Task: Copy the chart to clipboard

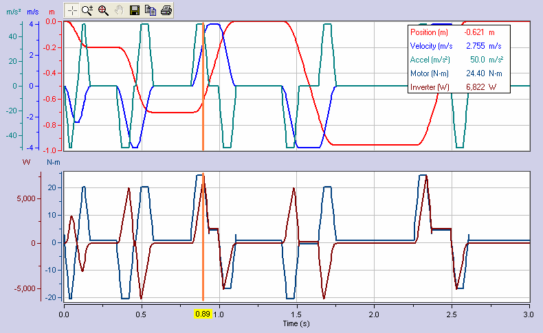Action: pos(150,10)
